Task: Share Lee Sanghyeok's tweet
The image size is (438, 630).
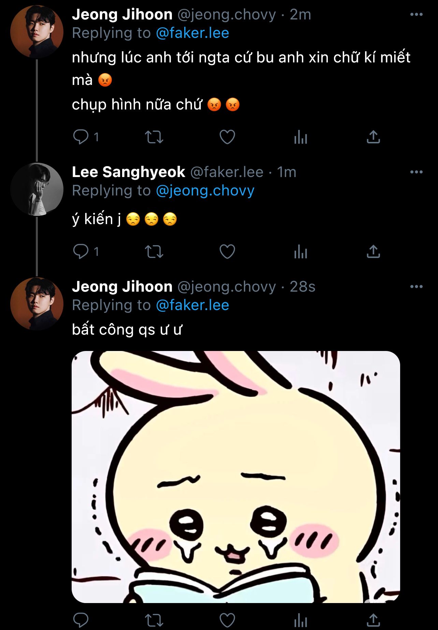Action: point(373,252)
